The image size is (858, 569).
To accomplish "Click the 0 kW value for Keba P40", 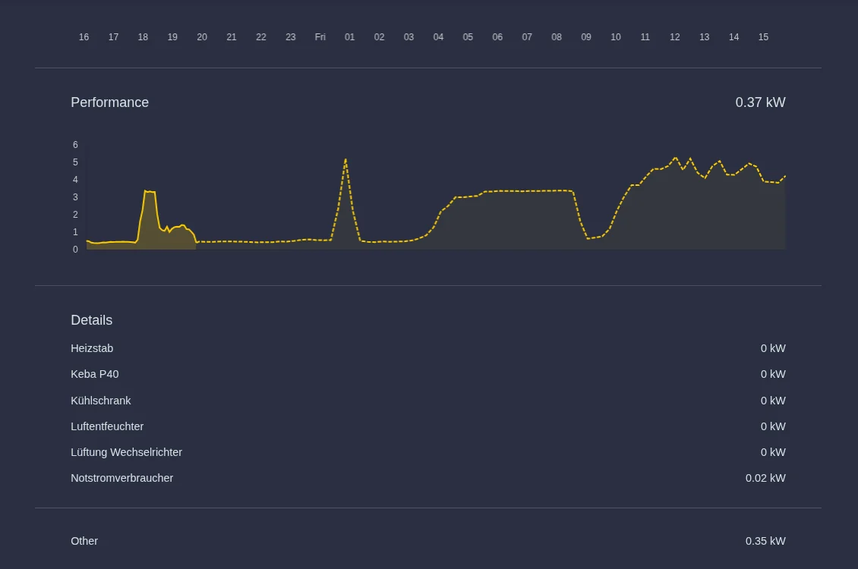I will (x=773, y=374).
